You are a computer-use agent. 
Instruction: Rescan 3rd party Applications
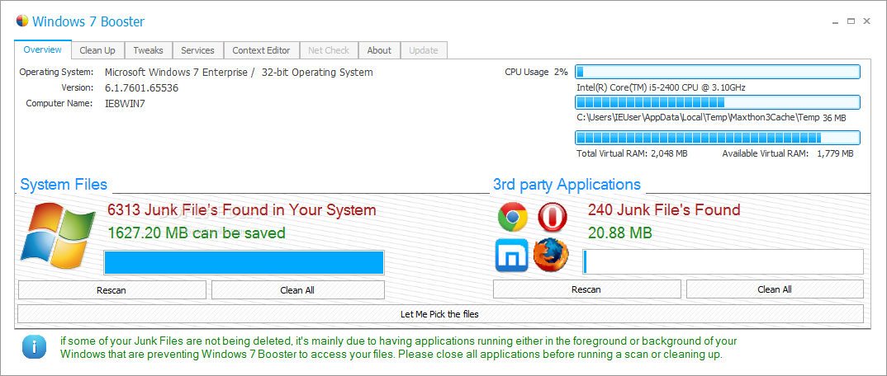(x=586, y=289)
